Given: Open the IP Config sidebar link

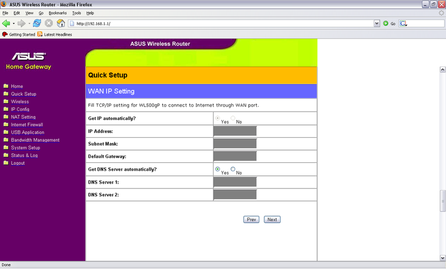Looking at the screenshot, I should click(x=20, y=109).
